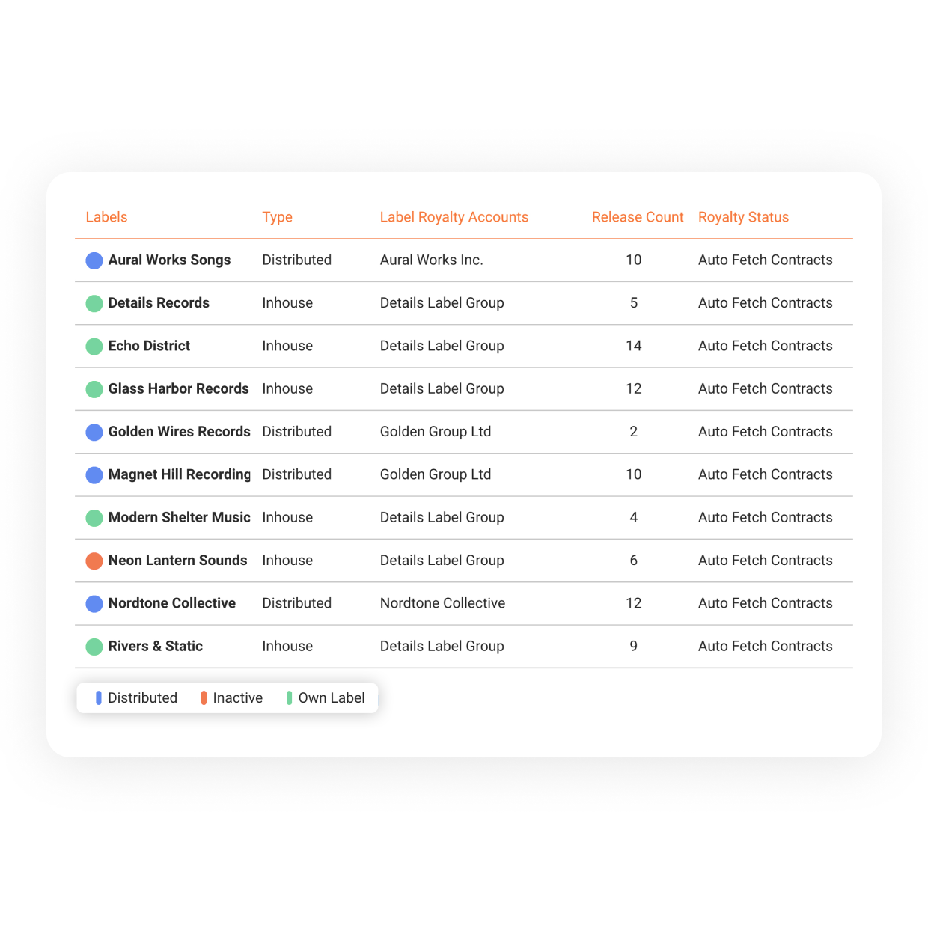The height and width of the screenshot is (928, 928).
Task: Click the green status dot beside Rivers & Static
Action: (x=94, y=647)
